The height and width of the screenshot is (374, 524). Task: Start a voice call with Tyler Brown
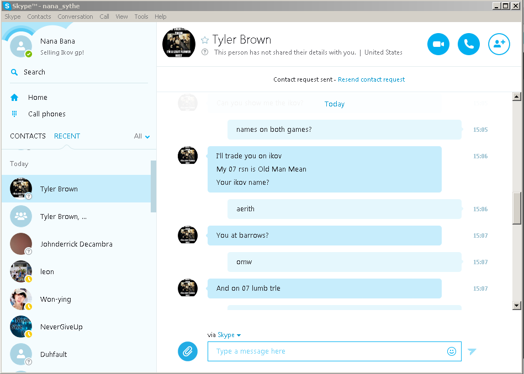469,44
